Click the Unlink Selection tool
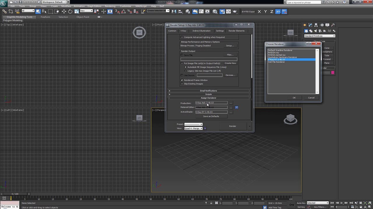Viewport: 373px width, 209px height. point(11,11)
